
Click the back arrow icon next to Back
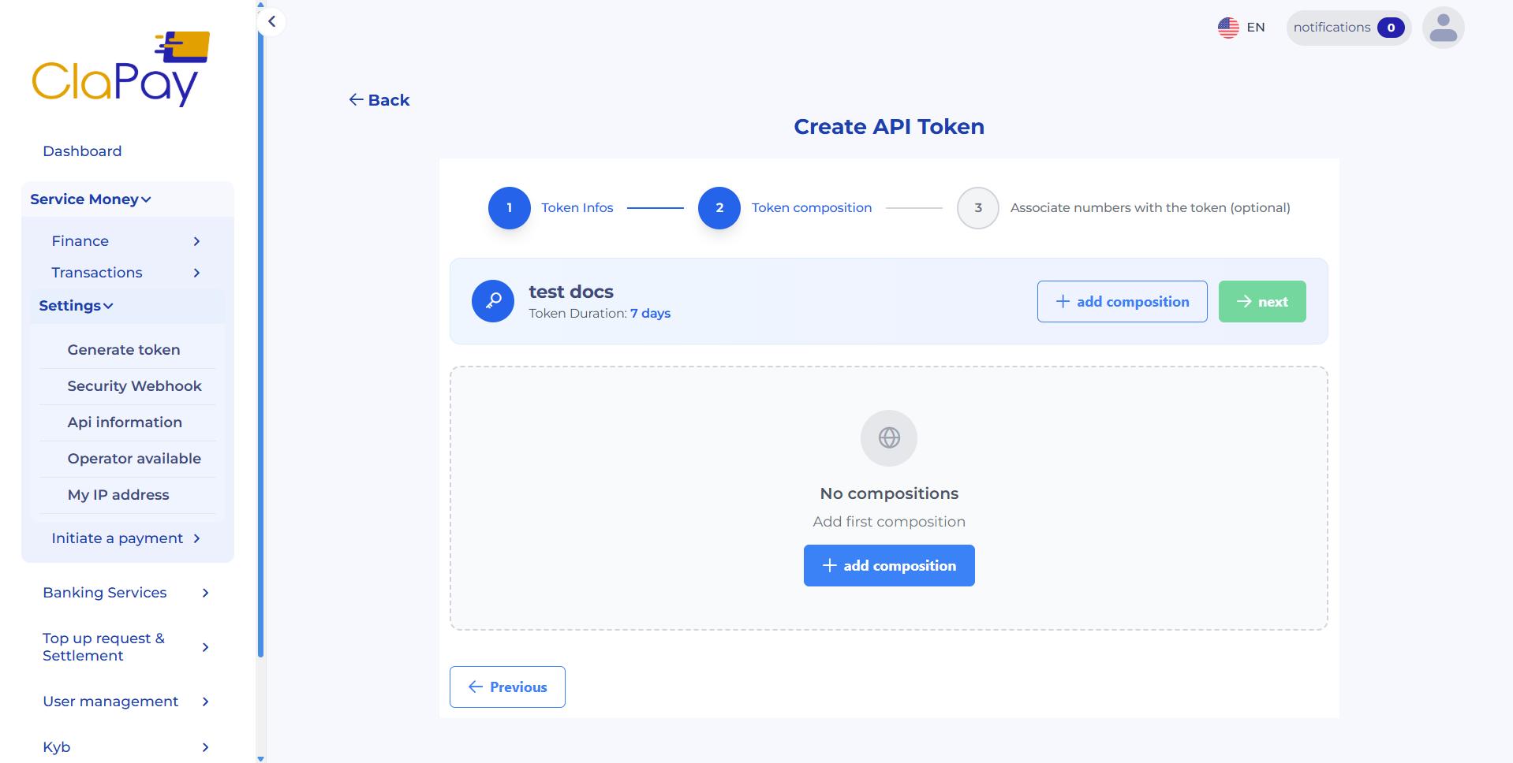(357, 99)
